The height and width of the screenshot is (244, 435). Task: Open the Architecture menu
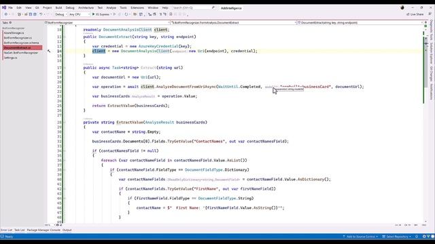[86, 7]
